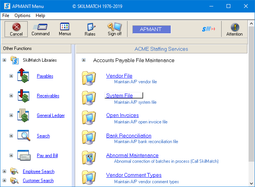Image resolution: width=255 pixels, height=187 pixels.
Task: Open the Customer Search link
Action: 38,181
